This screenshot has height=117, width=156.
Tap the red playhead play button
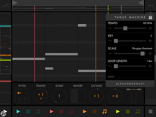pyautogui.click(x=52, y=111)
